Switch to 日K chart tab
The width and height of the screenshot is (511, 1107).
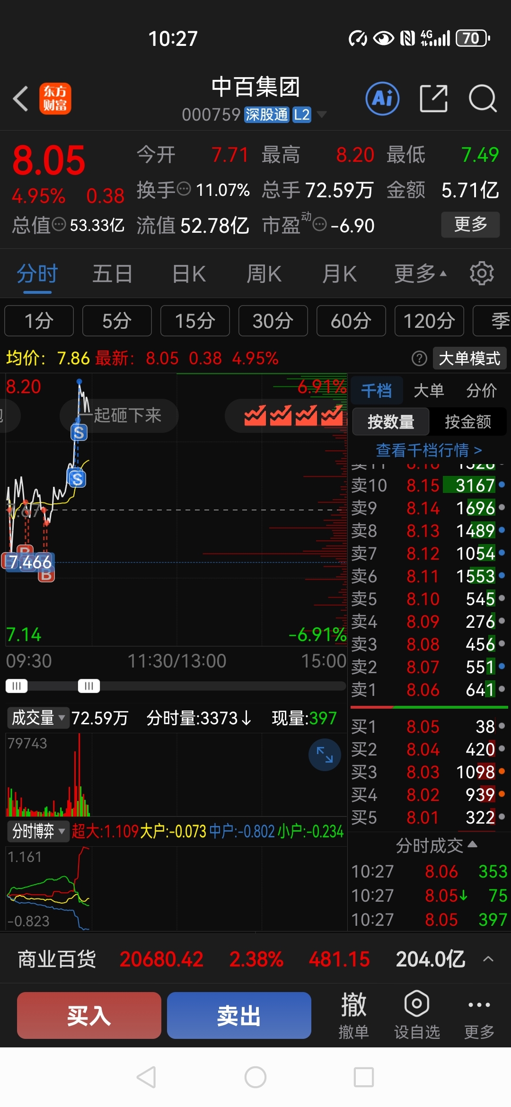pos(189,273)
